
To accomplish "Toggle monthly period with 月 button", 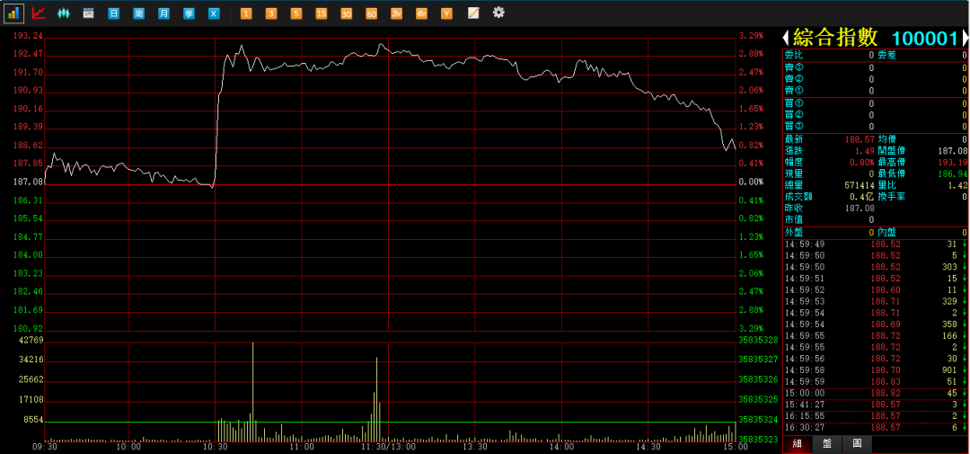I will click(163, 13).
